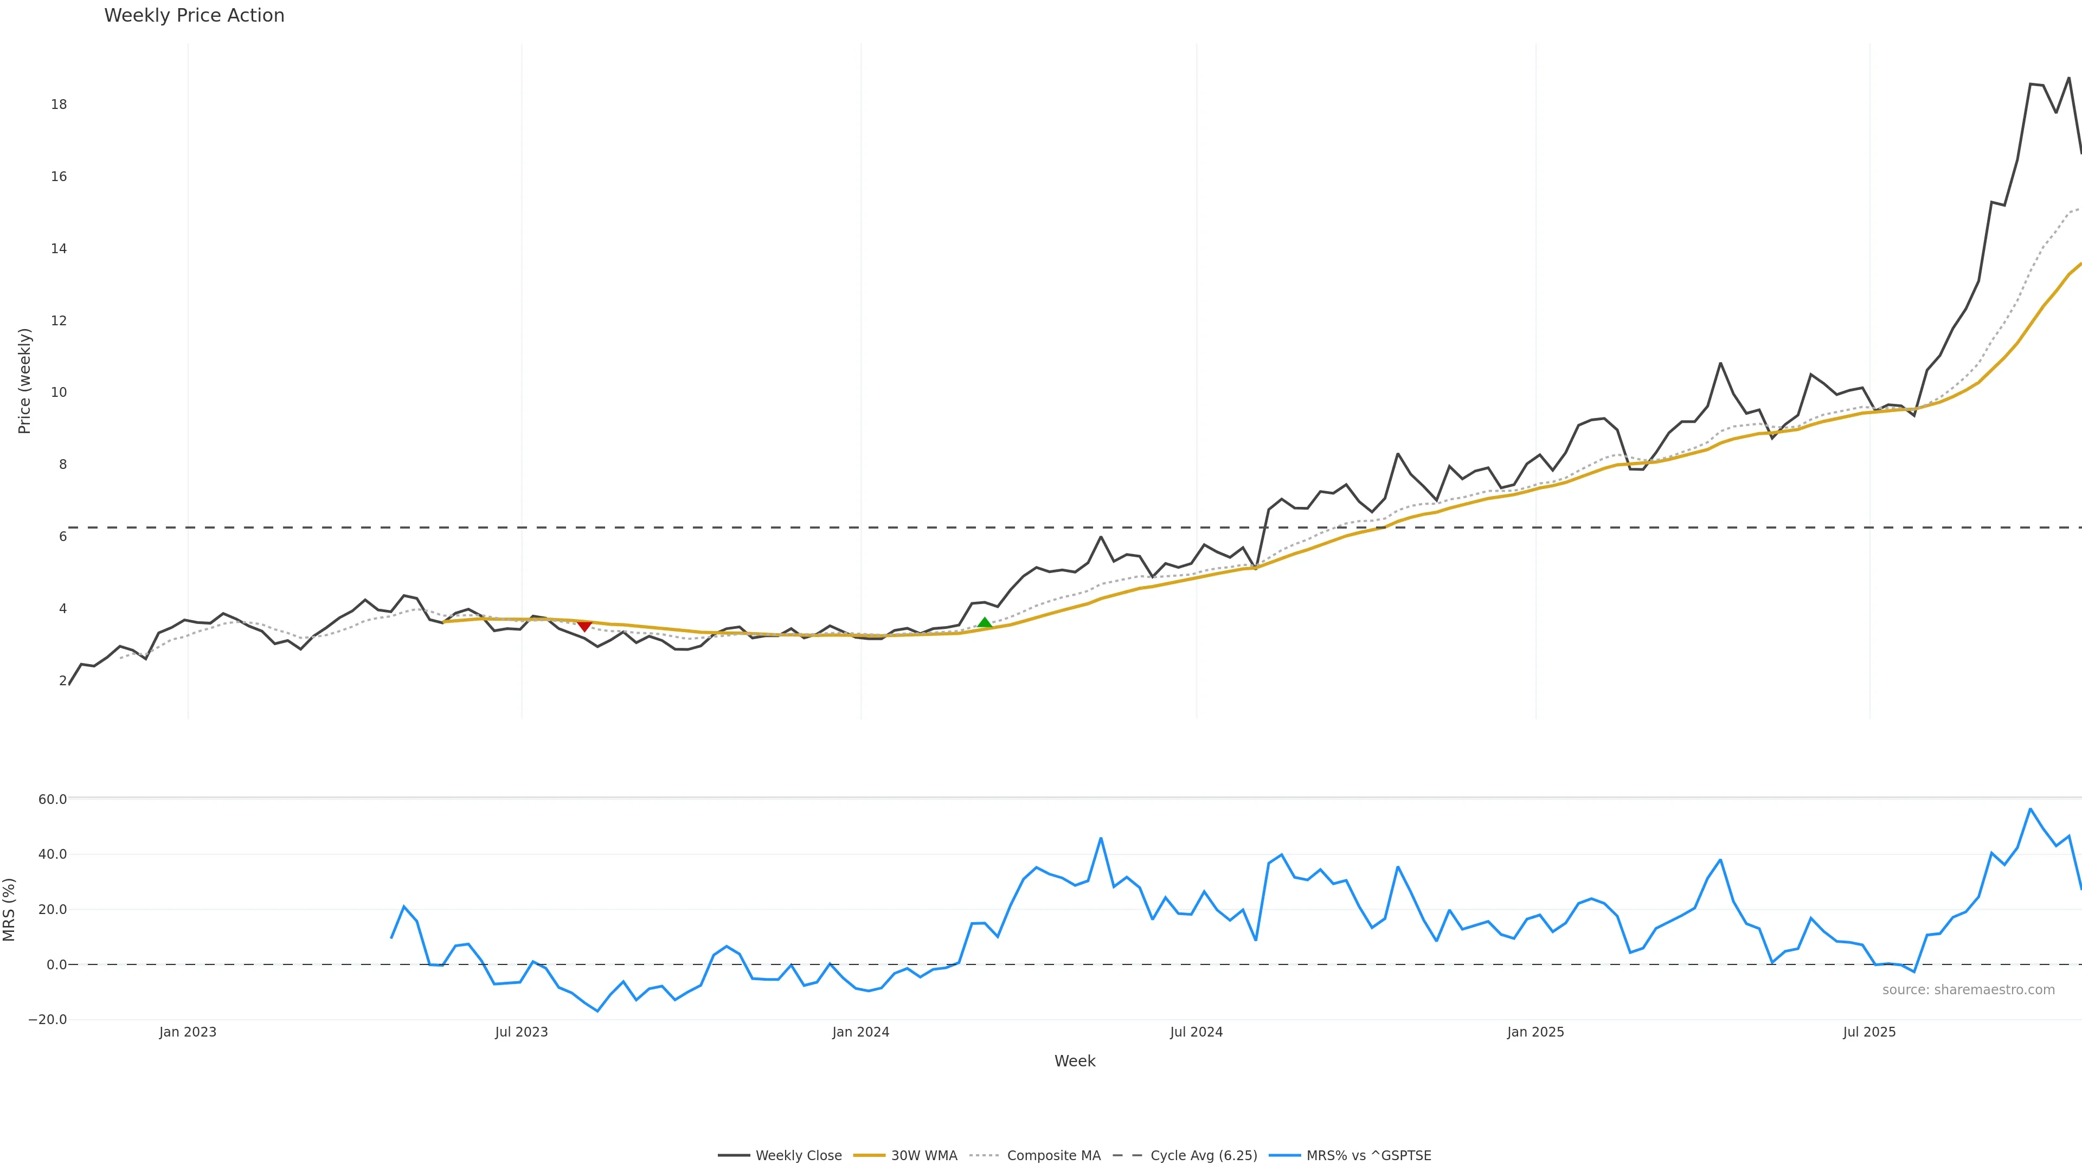Click the 18 price axis tick

[59, 104]
